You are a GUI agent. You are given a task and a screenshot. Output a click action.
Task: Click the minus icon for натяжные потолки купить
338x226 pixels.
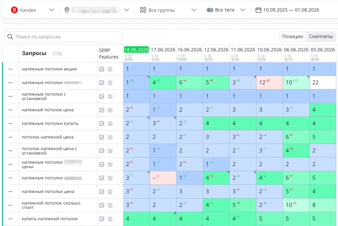[10, 124]
